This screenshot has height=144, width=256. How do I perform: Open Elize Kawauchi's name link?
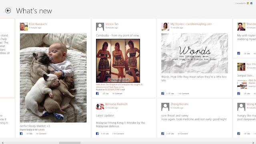[x=38, y=24]
